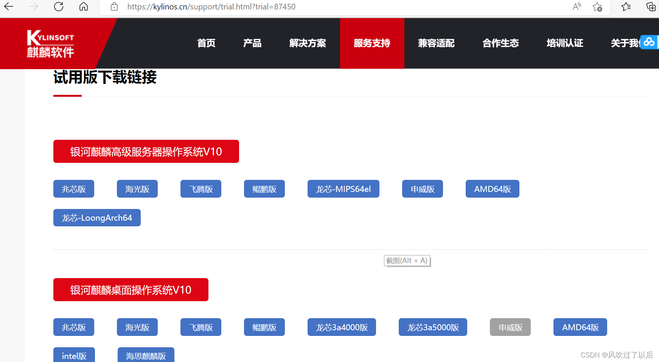659x362 pixels.
Task: Reload the page with the refresh icon
Action: pyautogui.click(x=59, y=6)
